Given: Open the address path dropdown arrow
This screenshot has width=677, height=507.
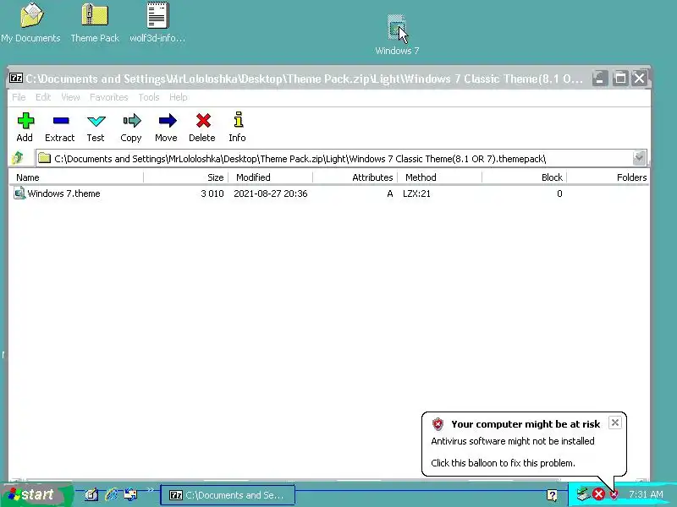Looking at the screenshot, I should 639,158.
